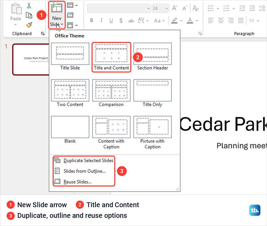Open font color dropdown arrow
The width and height of the screenshot is (267, 226).
(x=197, y=21)
